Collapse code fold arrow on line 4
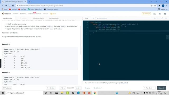 pos(87,27)
